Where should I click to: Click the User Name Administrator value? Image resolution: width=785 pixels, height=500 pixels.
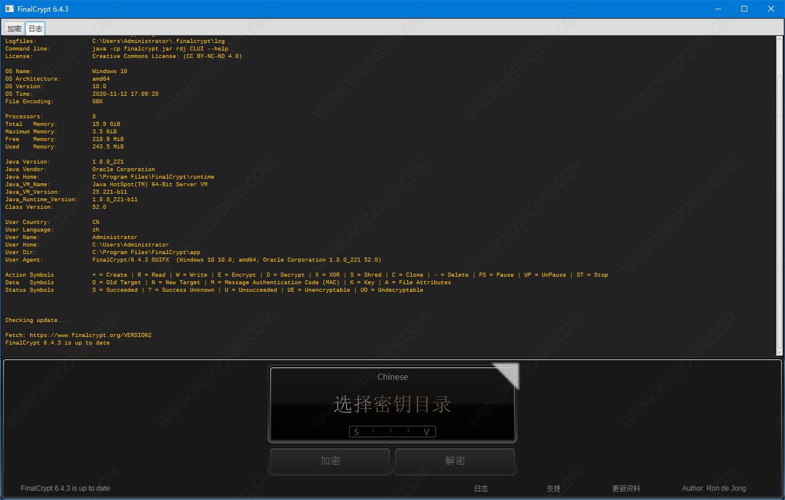click(x=115, y=237)
